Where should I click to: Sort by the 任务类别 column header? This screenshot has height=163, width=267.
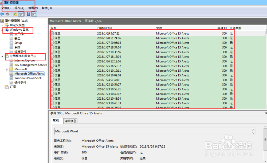[235, 28]
